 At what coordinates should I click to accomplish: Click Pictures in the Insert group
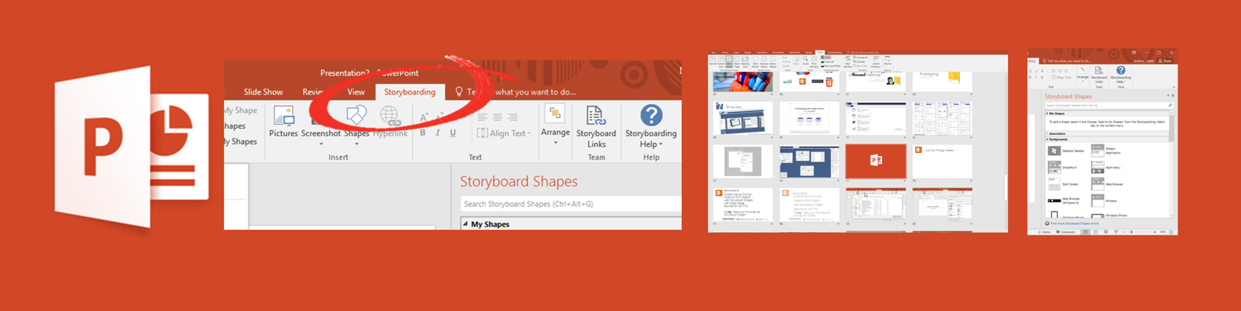pos(283,121)
